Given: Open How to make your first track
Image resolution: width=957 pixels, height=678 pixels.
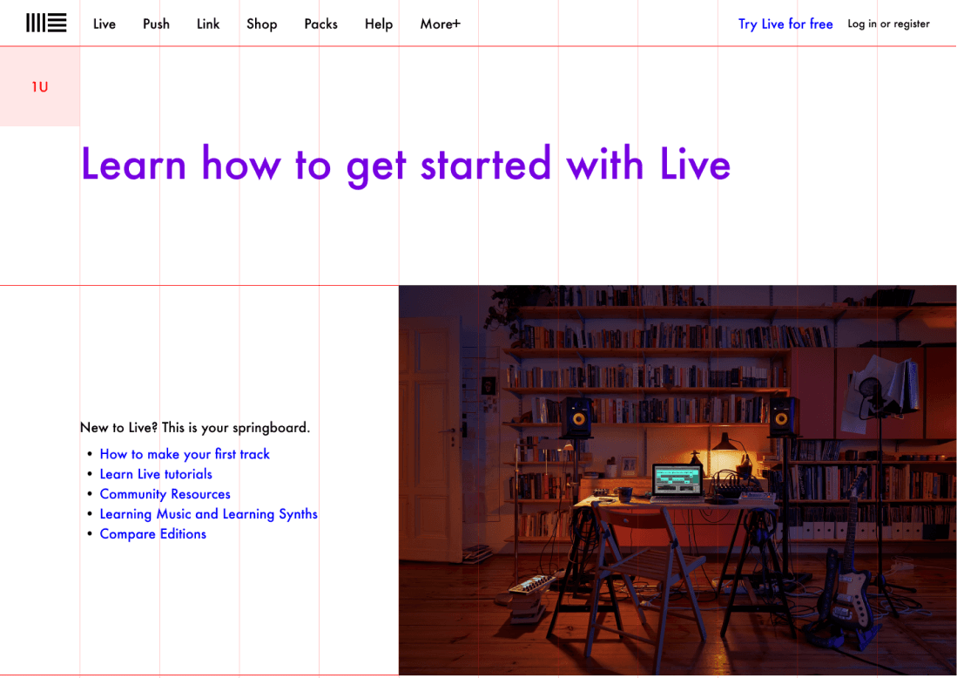Looking at the screenshot, I should pyautogui.click(x=185, y=454).
